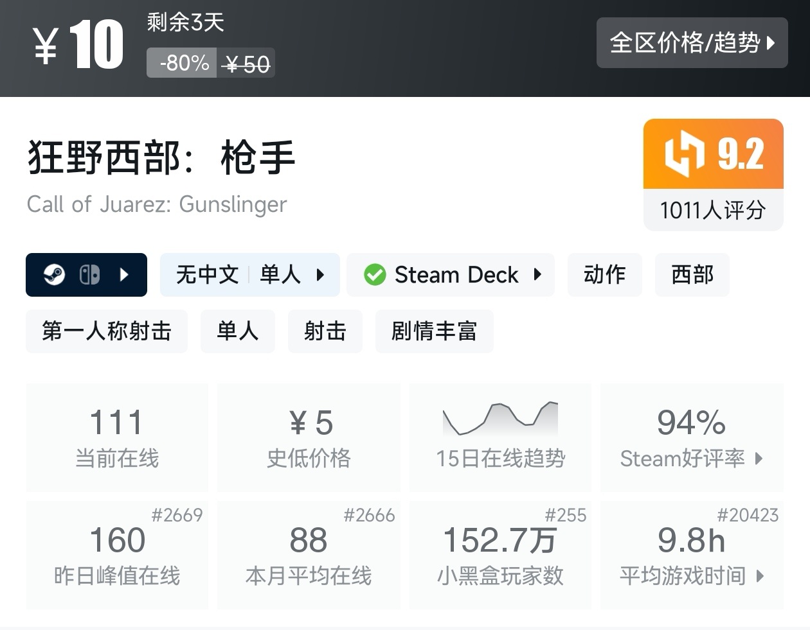Click the Nintendo Switch platform icon
This screenshot has width=810, height=630.
[89, 275]
